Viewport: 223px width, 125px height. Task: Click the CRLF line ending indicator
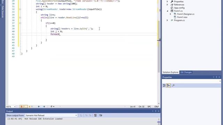[x=156, y=107]
